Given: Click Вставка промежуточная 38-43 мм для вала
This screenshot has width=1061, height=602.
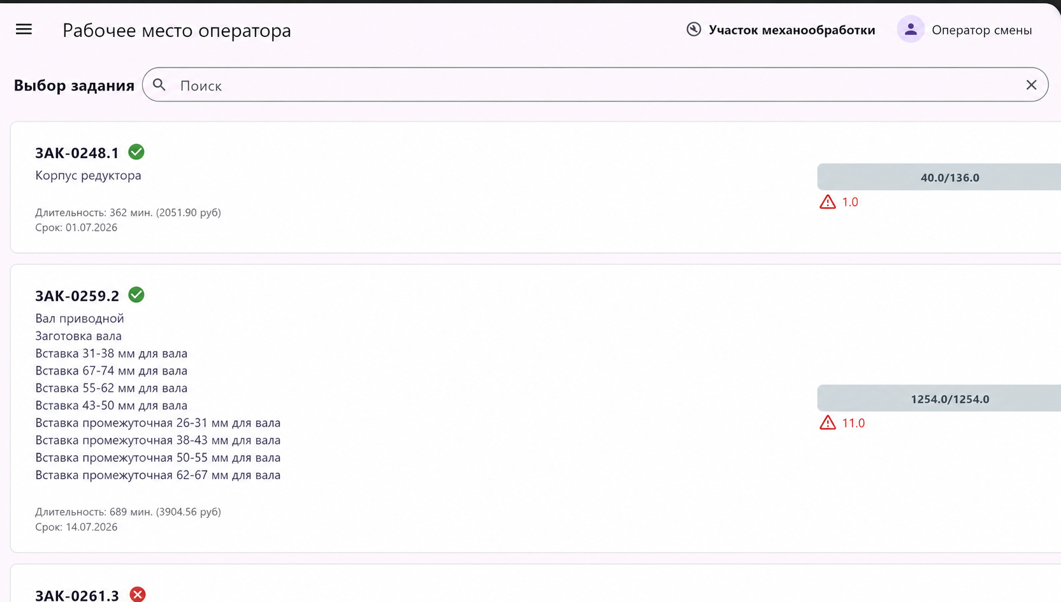Looking at the screenshot, I should (158, 440).
